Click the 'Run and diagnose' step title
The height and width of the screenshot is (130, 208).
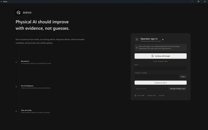[x=27, y=86]
